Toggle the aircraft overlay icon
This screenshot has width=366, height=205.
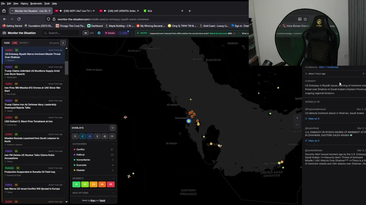[x=82, y=136]
